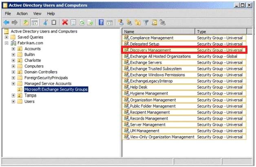
Task: Click the Cut scissors icon
Action: 46,22
